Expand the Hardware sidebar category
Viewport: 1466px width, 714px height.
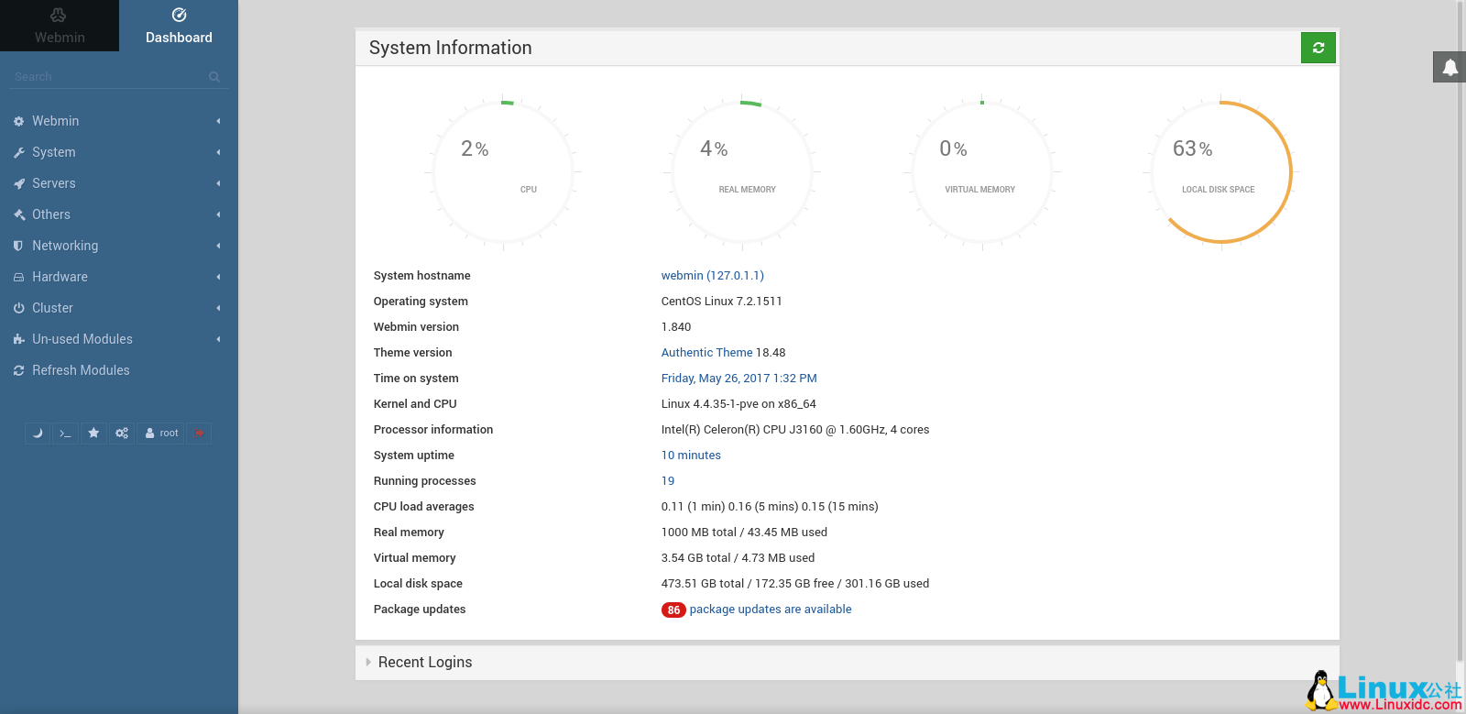coord(60,277)
